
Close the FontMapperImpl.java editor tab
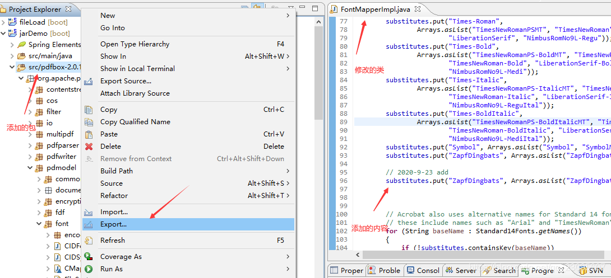click(x=418, y=8)
